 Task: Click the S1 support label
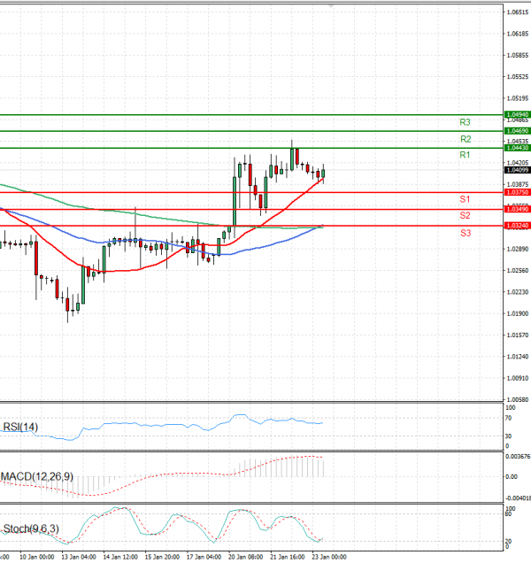tap(465, 199)
